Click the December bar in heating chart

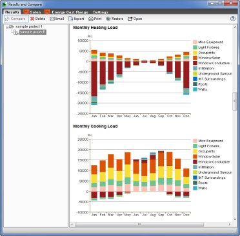(x=186, y=73)
